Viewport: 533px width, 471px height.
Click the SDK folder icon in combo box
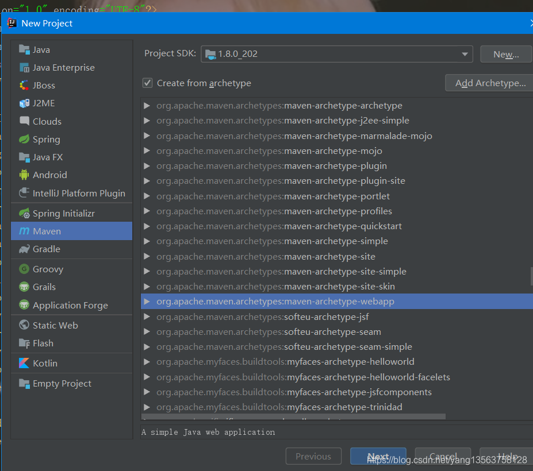pos(210,55)
